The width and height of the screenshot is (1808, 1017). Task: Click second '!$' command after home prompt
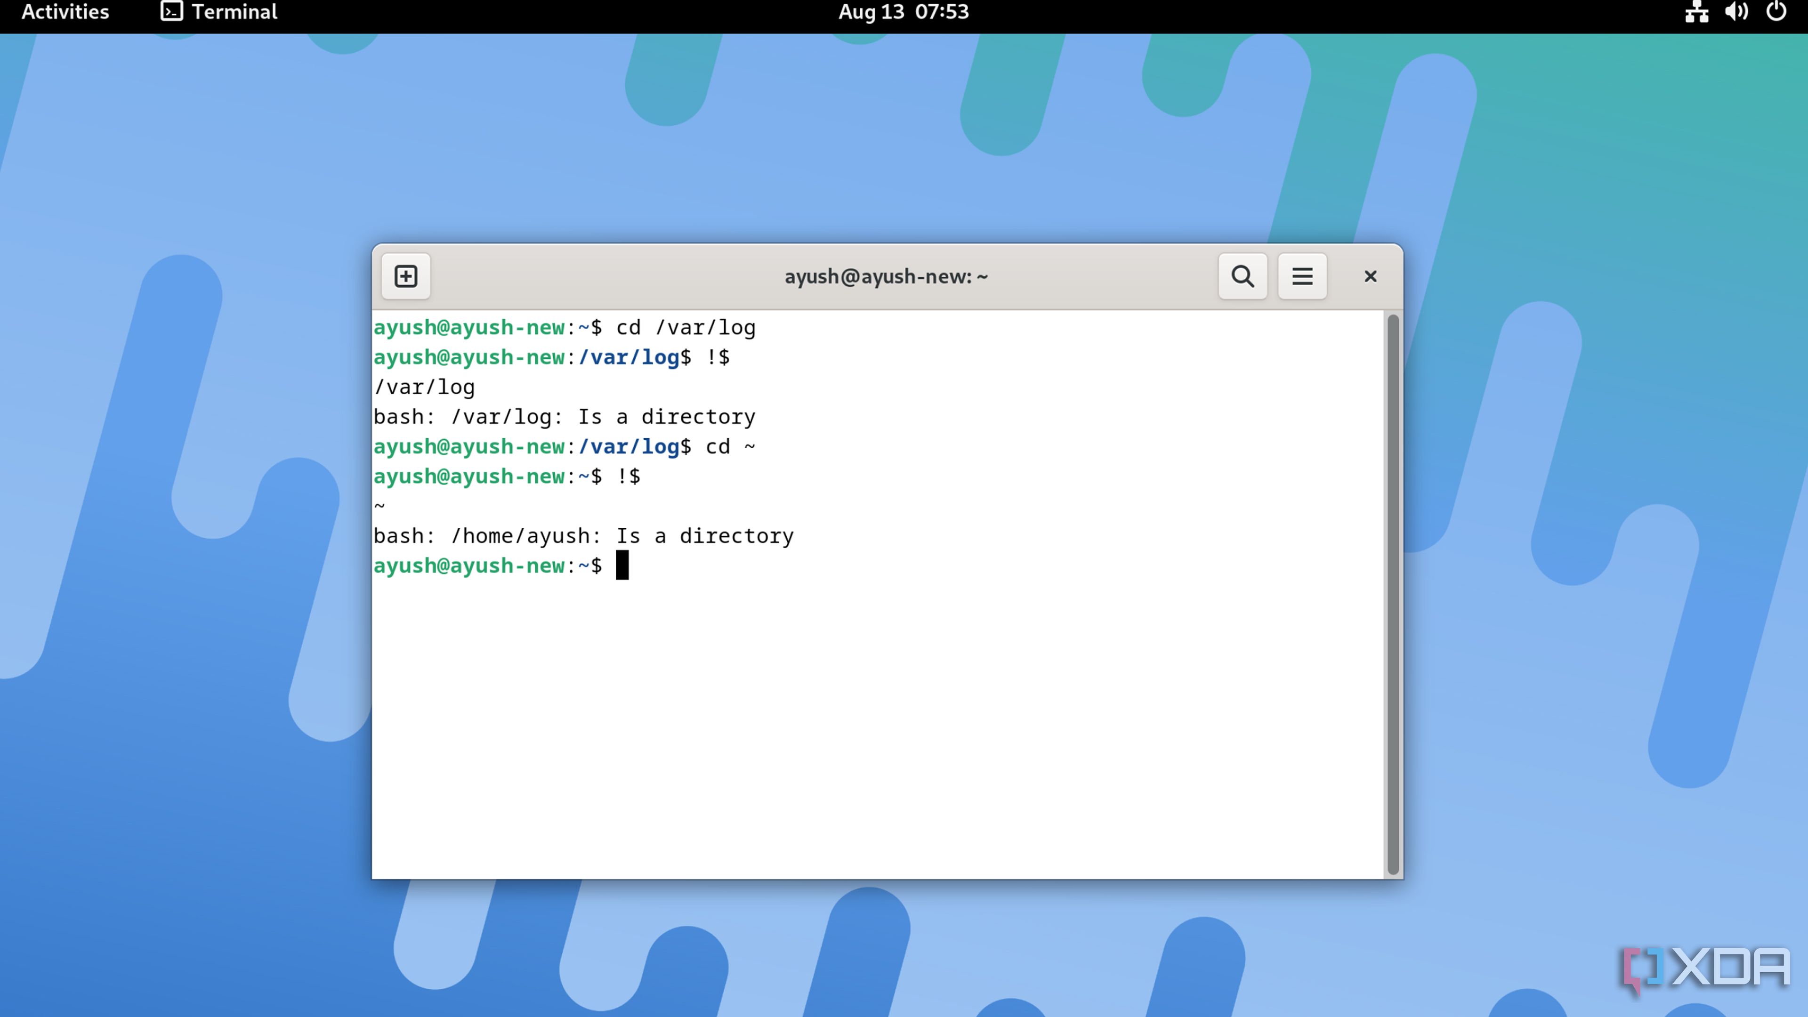click(628, 476)
